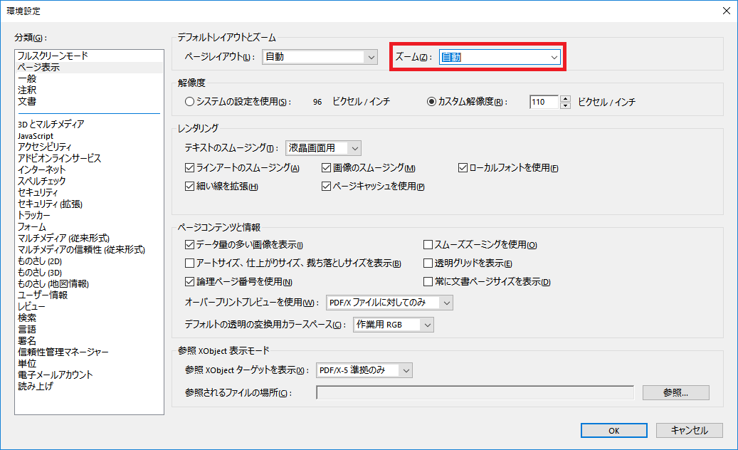The width and height of the screenshot is (738, 450).
Task: Open JavaScript category
Action: [36, 135]
